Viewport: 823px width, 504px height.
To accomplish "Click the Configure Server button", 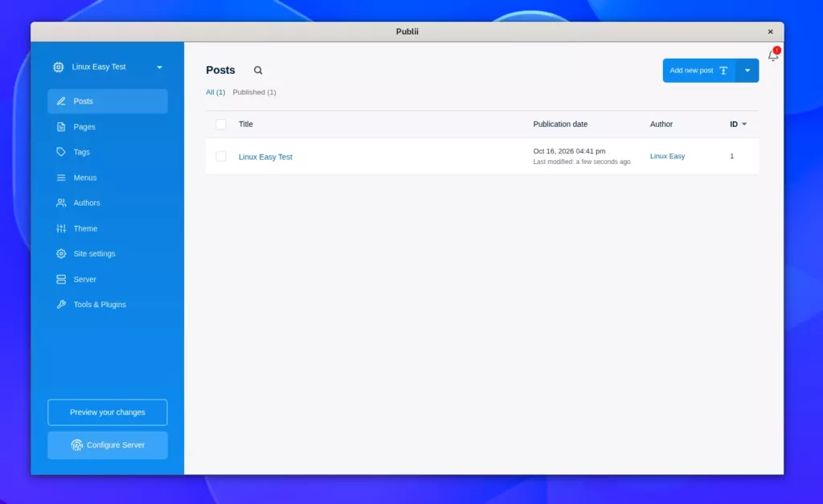I will tap(108, 445).
